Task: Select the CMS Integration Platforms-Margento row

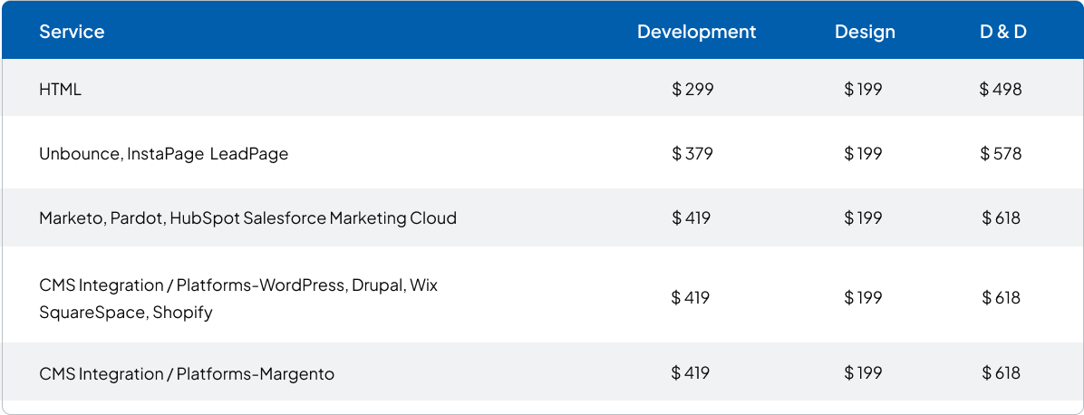Action: point(187,373)
